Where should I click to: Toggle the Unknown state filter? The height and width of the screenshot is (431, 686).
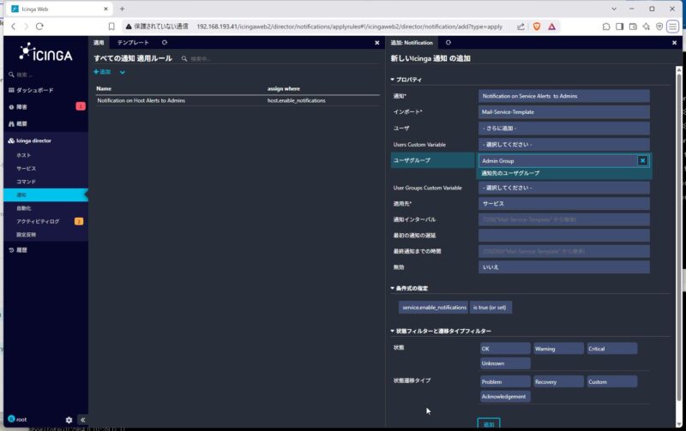coord(505,363)
